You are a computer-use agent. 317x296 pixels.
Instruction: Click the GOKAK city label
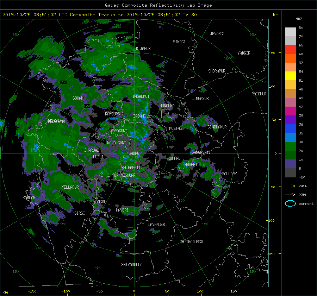tap(78, 98)
